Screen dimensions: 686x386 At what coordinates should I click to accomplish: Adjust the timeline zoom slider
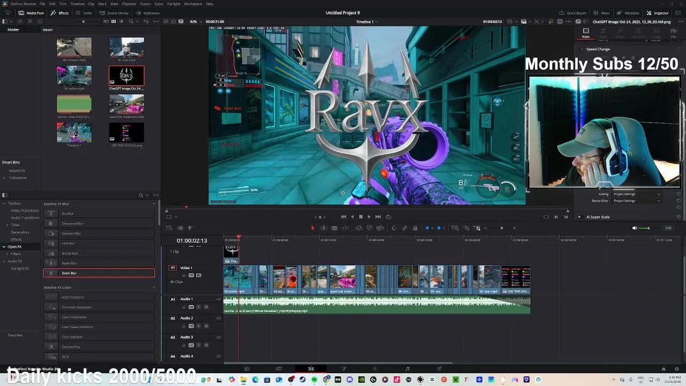pos(501,228)
